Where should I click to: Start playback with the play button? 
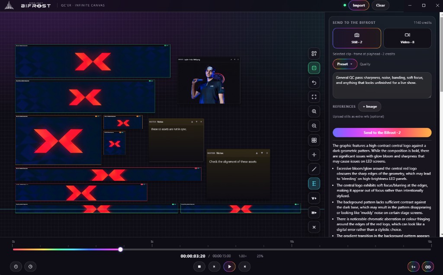point(229,266)
